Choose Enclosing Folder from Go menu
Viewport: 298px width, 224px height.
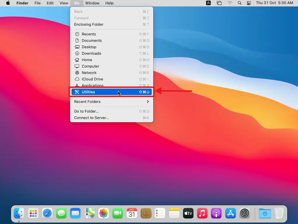click(x=111, y=24)
